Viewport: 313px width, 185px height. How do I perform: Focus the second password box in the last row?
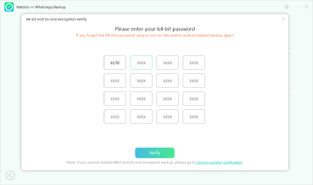tap(141, 117)
